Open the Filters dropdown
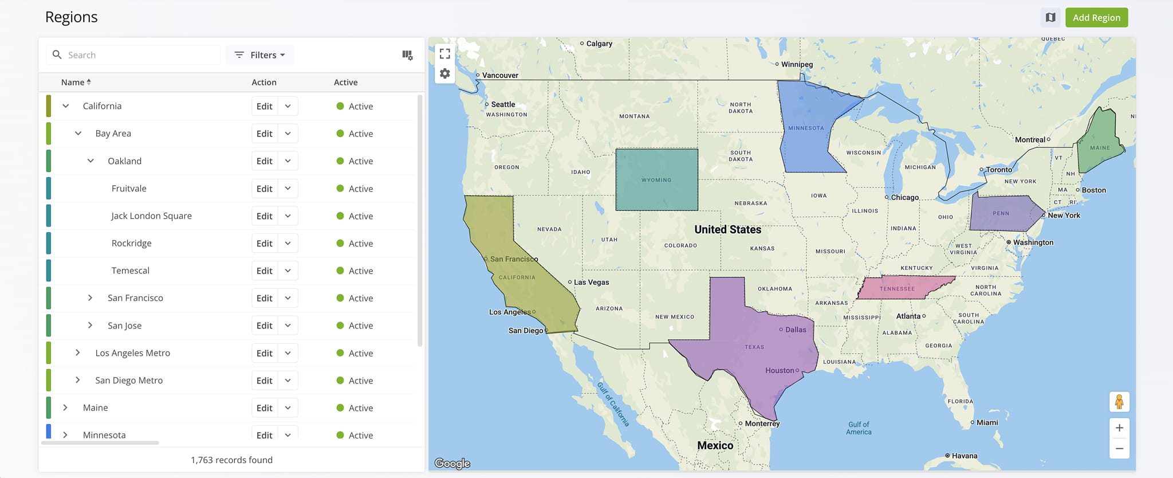The height and width of the screenshot is (478, 1173). pos(259,55)
